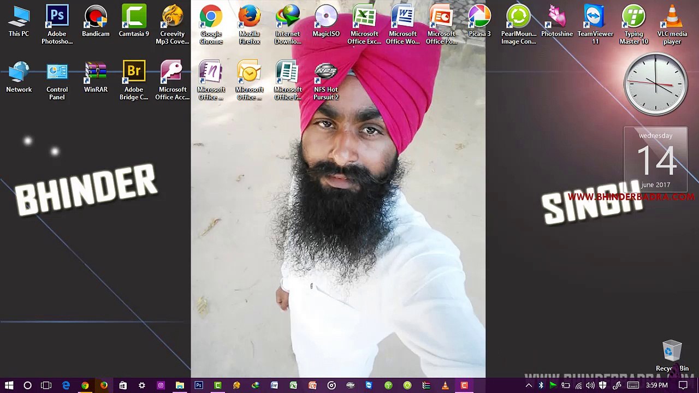Select the Microsoft Office Word desktop shortcut
The width and height of the screenshot is (699, 393).
pos(402,25)
